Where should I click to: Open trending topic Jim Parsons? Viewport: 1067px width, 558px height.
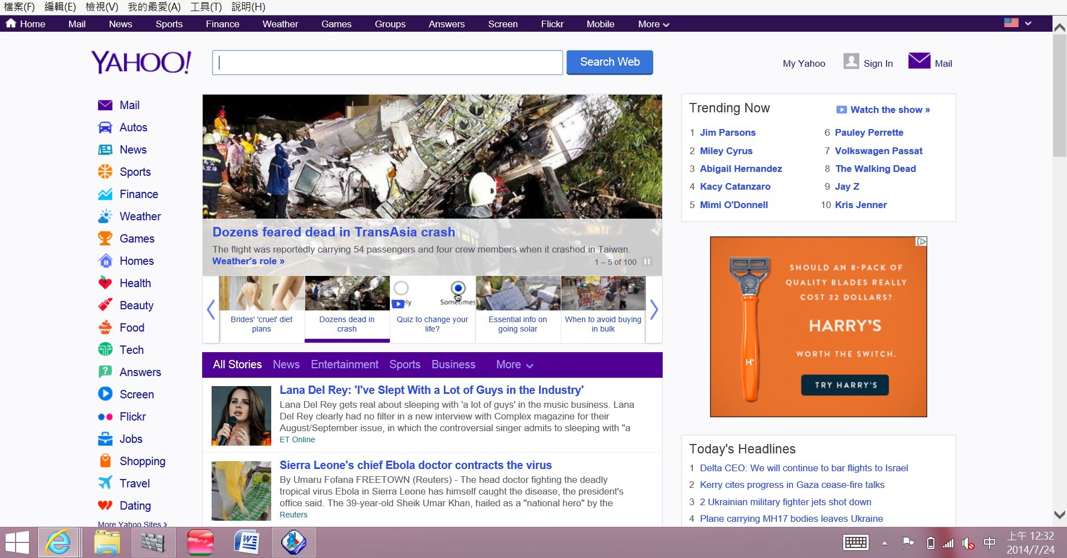728,132
